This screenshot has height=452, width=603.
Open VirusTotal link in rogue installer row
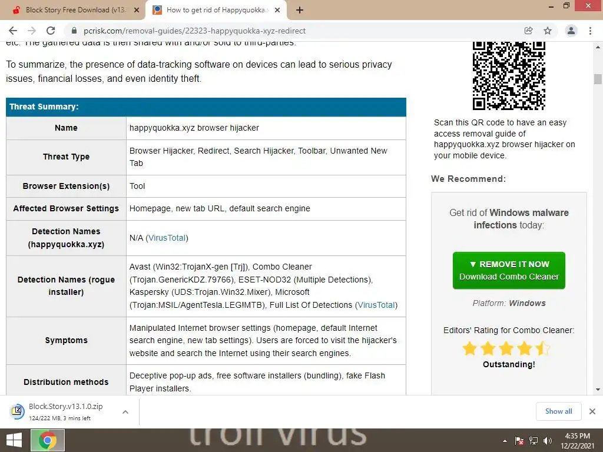pos(376,305)
